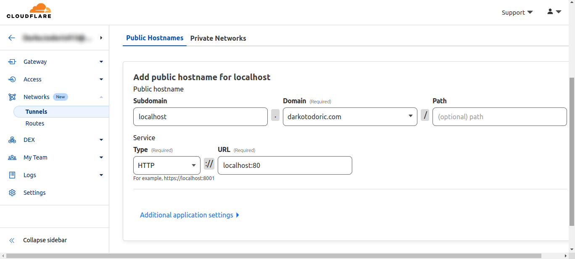Click the DEX sidebar icon
This screenshot has width=575, height=259.
click(x=12, y=140)
